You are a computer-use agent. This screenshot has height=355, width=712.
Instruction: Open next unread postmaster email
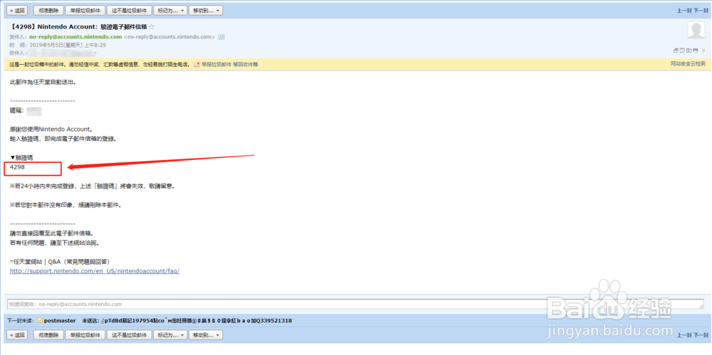(60, 321)
